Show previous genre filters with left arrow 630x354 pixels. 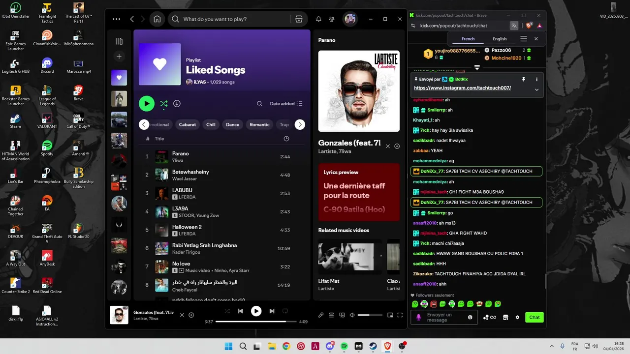pyautogui.click(x=144, y=124)
